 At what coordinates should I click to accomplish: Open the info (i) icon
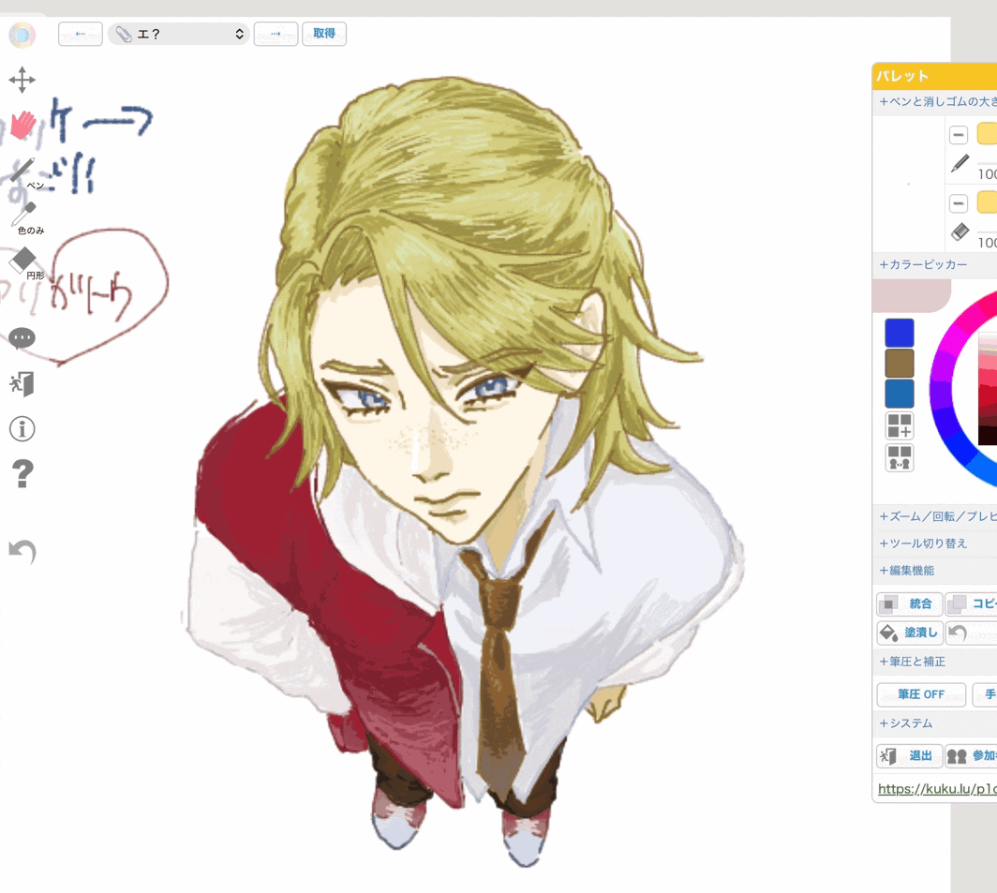[x=22, y=429]
